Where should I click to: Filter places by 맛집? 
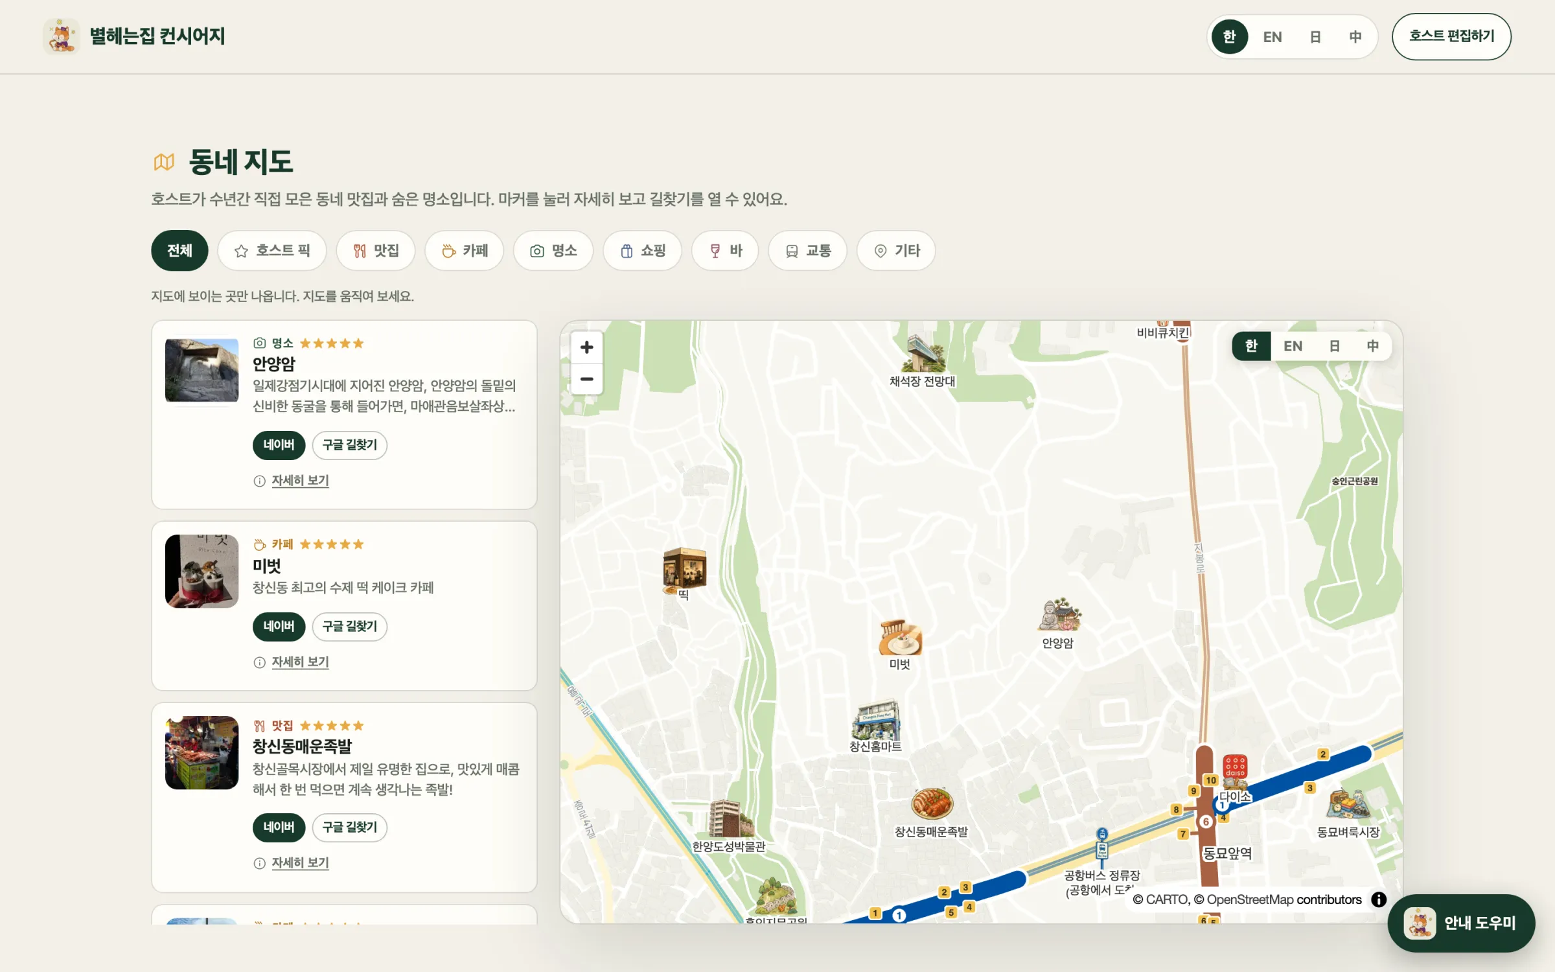[376, 251]
